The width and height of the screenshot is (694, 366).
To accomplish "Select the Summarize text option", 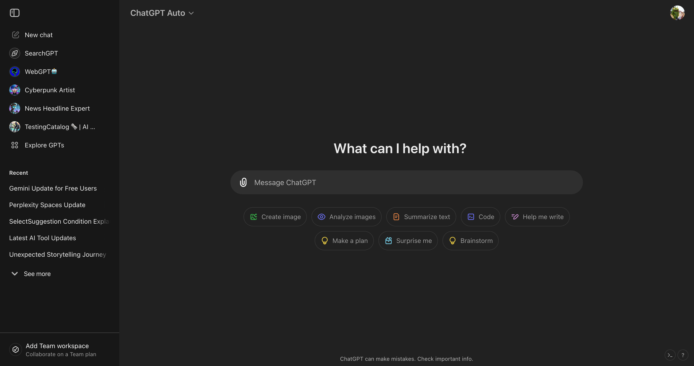I will pos(421,217).
